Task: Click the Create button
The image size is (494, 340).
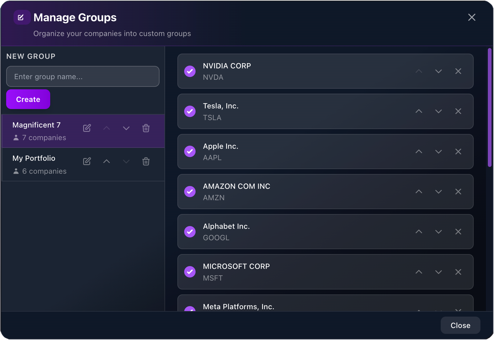Action: coord(28,99)
